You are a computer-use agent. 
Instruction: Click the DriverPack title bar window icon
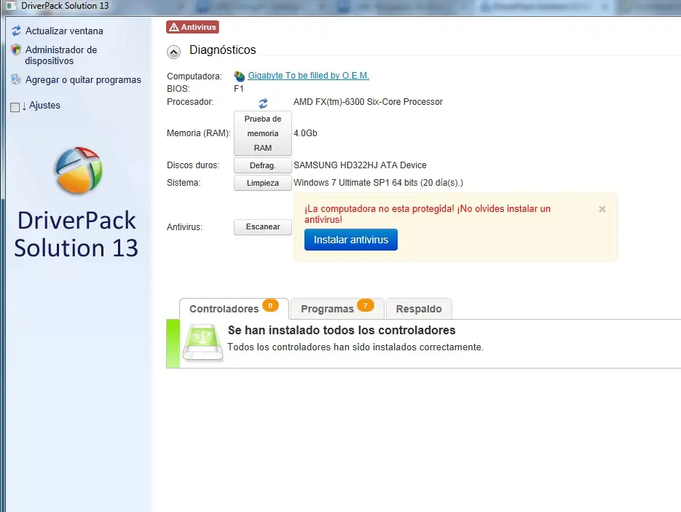(x=12, y=6)
